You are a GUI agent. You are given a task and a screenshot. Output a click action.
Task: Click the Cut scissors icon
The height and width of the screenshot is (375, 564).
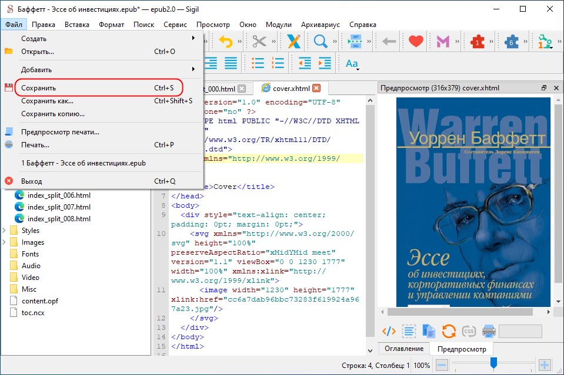point(259,42)
